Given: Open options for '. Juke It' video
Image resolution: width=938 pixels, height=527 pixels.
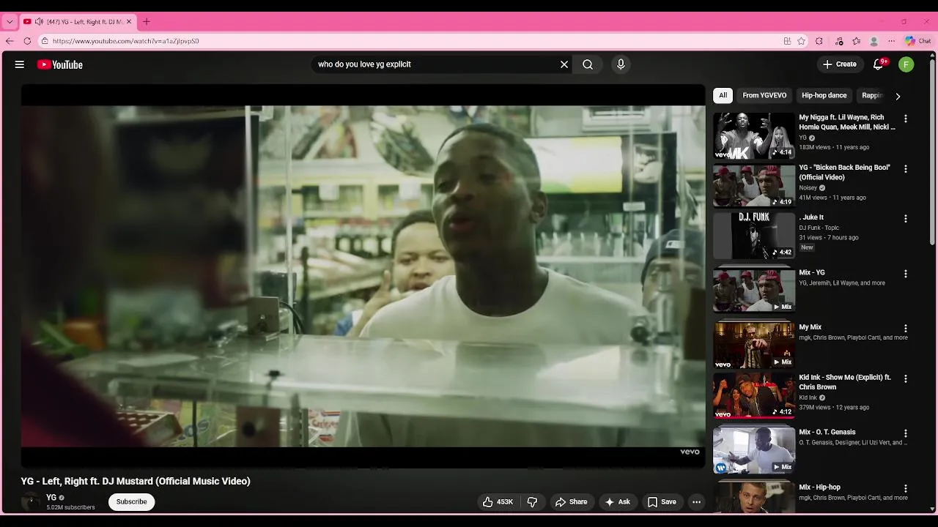Looking at the screenshot, I should click(906, 219).
